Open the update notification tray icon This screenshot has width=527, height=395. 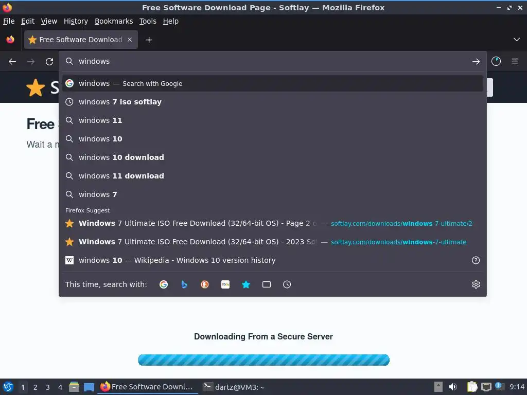click(499, 386)
